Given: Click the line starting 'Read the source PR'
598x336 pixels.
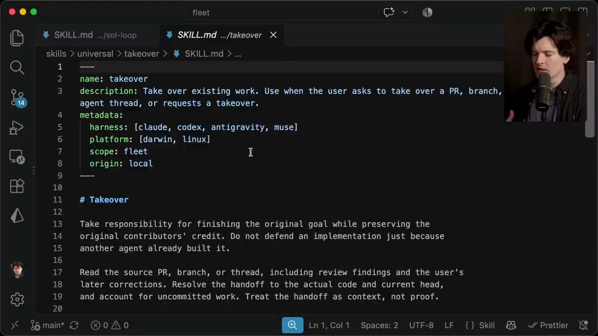Looking at the screenshot, I should (x=271, y=273).
